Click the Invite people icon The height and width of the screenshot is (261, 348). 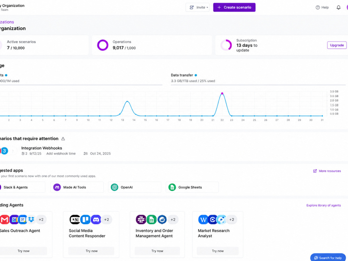pos(191,7)
